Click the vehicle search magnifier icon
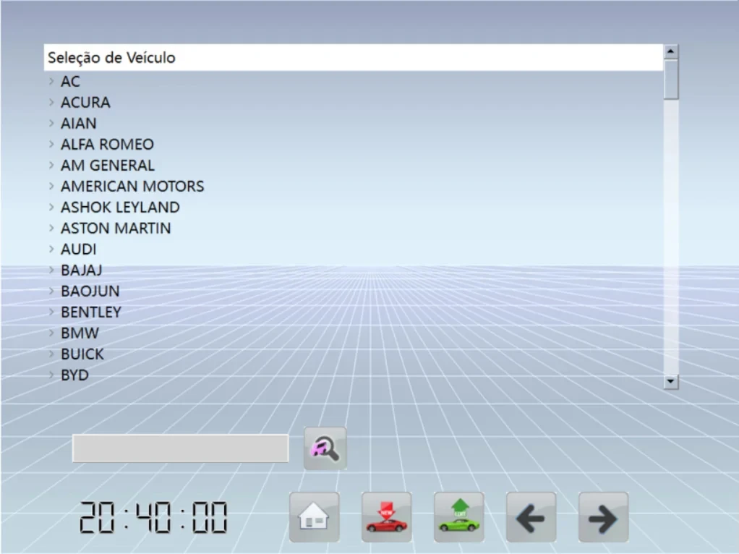 point(325,448)
